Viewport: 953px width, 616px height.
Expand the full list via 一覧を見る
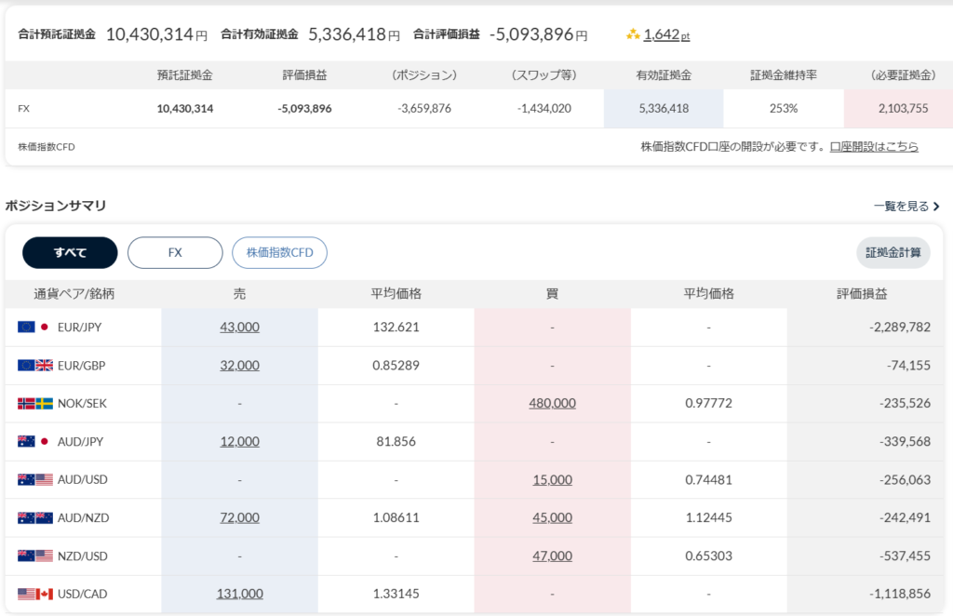point(906,207)
